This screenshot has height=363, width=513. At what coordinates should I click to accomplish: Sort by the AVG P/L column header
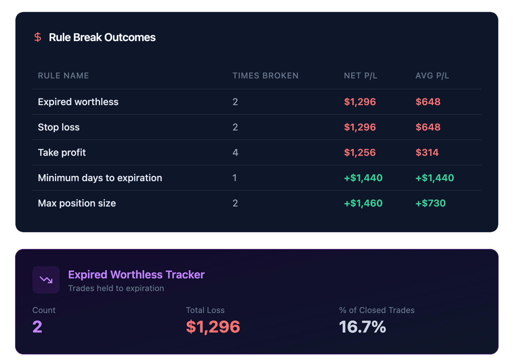[x=432, y=76]
